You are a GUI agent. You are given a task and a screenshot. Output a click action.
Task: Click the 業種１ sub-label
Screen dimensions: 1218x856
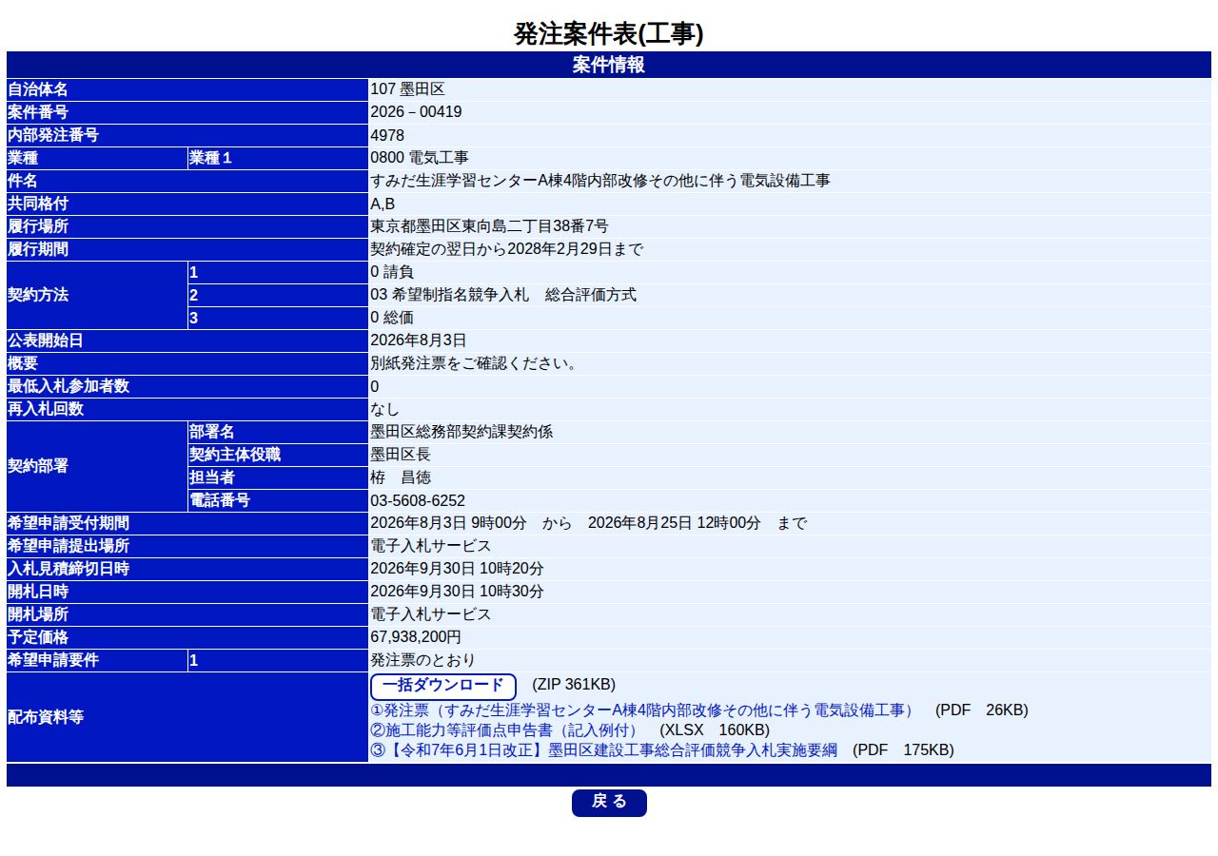coord(278,158)
